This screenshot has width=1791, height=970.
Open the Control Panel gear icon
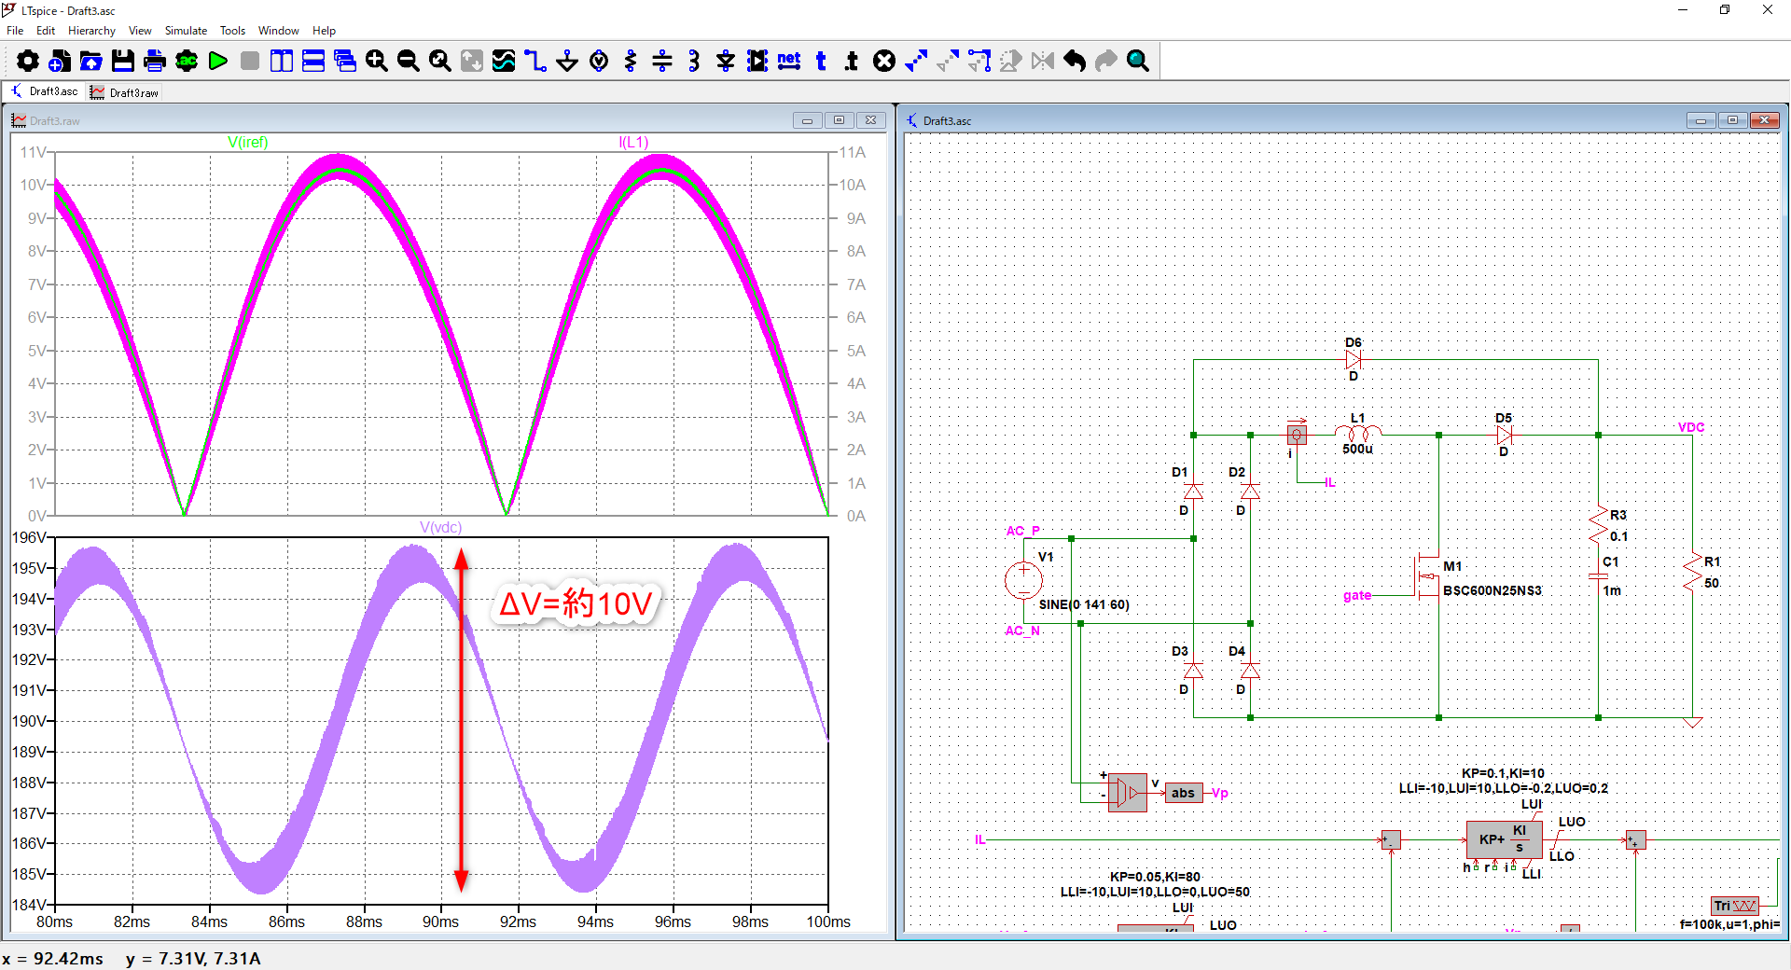coord(28,62)
